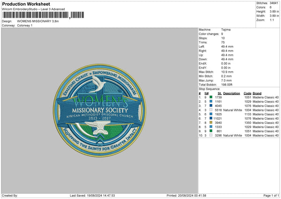Screen dimensions: 281x199
Task: Click the "Production Worksheet" title
Action: pos(26,4)
